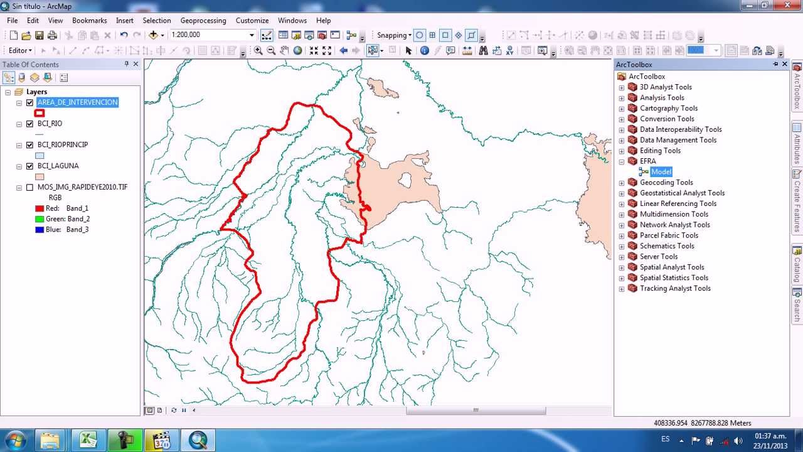
Task: Expand the Spatial Analyst Tools toolbox
Action: coord(622,267)
